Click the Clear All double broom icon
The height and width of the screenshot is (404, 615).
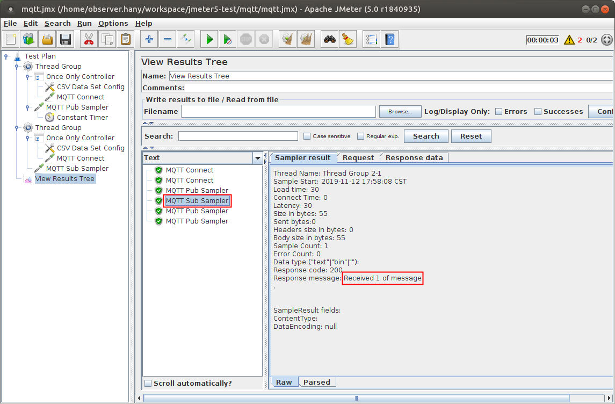pyautogui.click(x=306, y=39)
